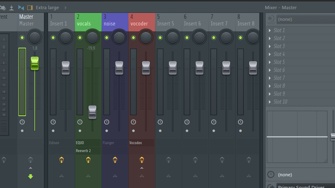This screenshot has width=335, height=188.
Task: Select the noise mixer track header
Action: coord(115,20)
